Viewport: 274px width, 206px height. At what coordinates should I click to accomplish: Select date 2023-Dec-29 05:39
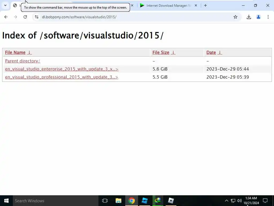[227, 77]
